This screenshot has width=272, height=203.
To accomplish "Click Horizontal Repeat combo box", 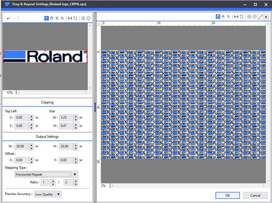I will [43, 175].
